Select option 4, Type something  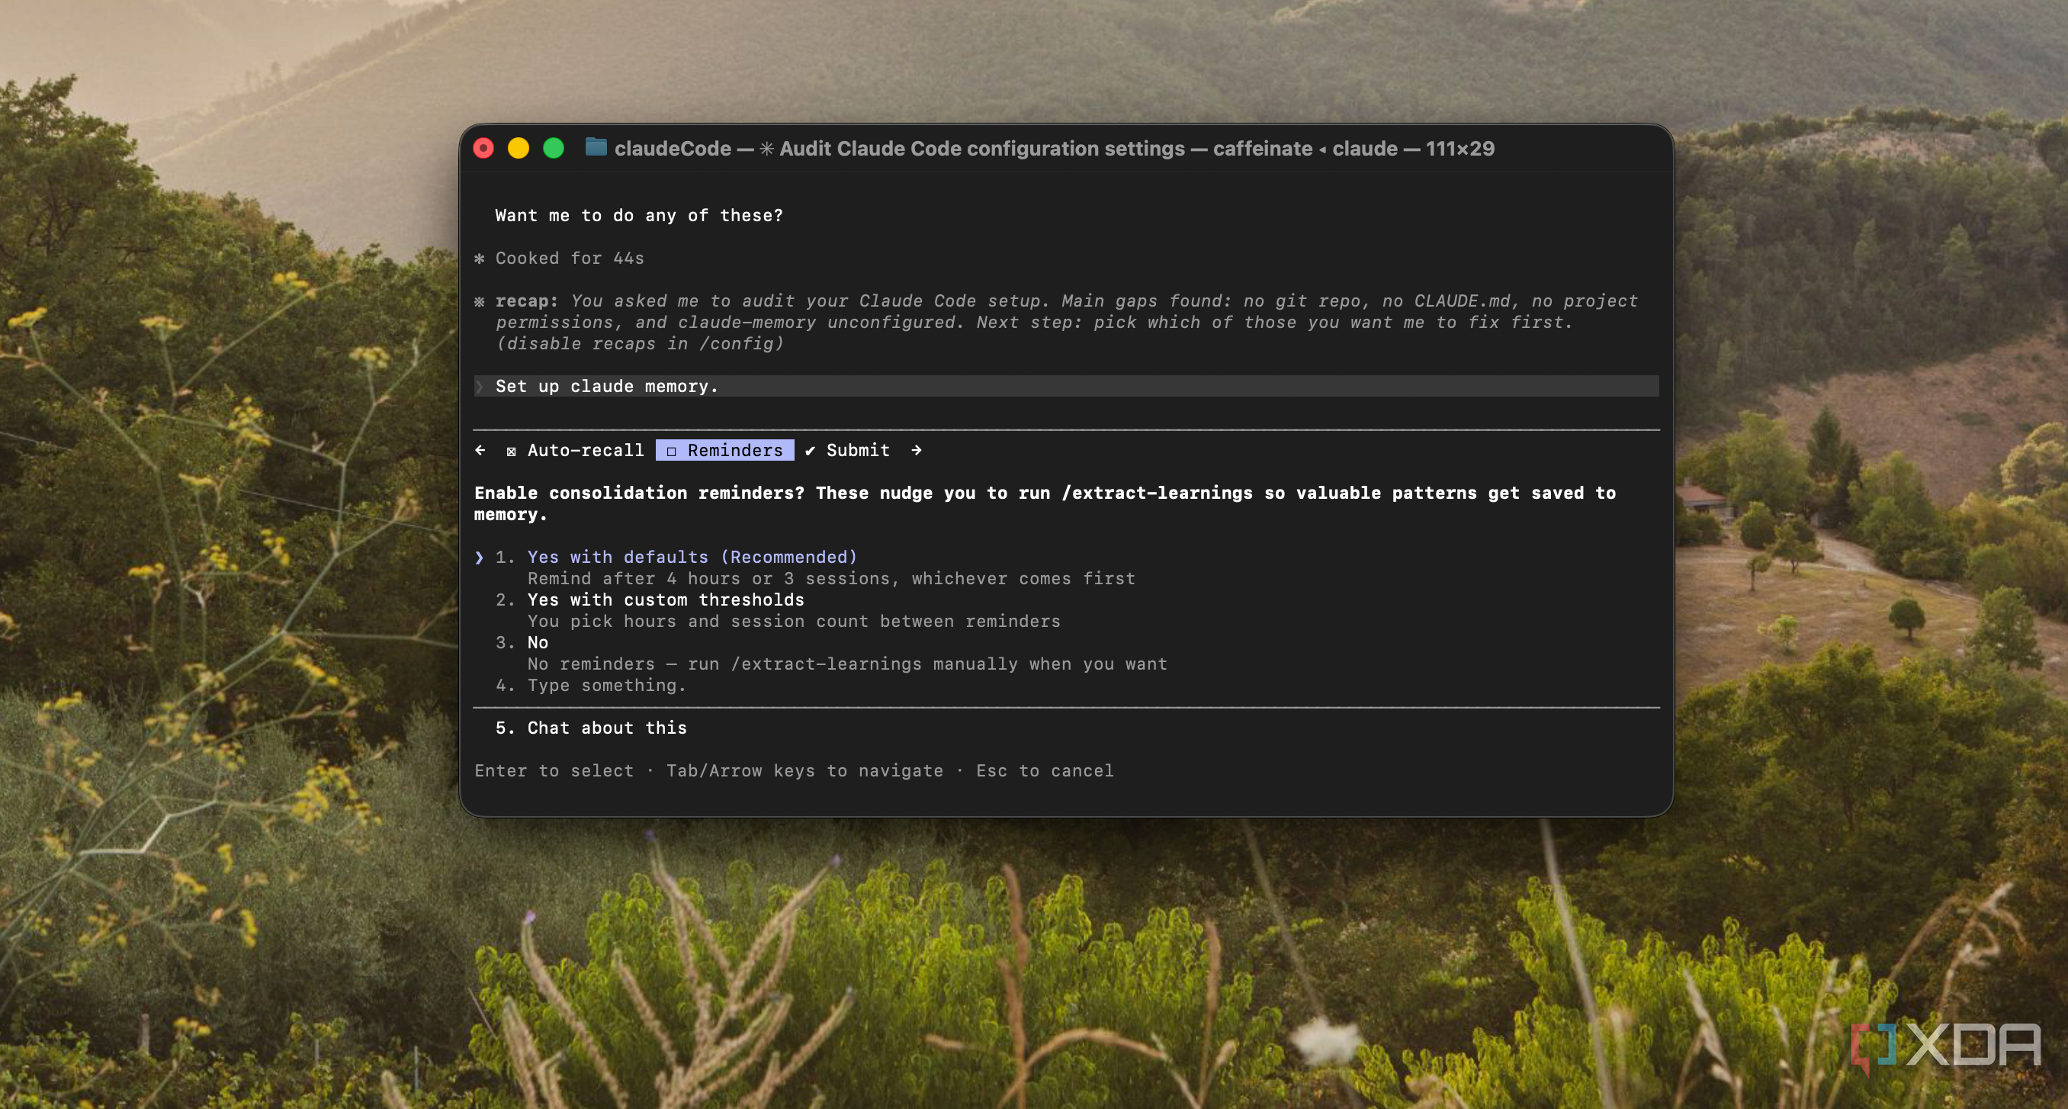[x=606, y=685]
